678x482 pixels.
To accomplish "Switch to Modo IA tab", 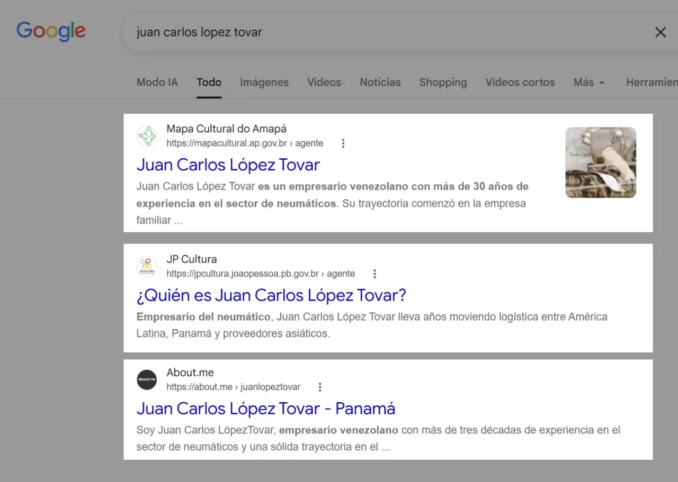I will [x=157, y=83].
